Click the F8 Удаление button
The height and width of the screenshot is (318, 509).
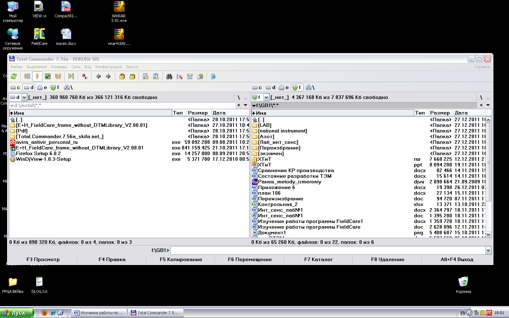pyautogui.click(x=388, y=259)
